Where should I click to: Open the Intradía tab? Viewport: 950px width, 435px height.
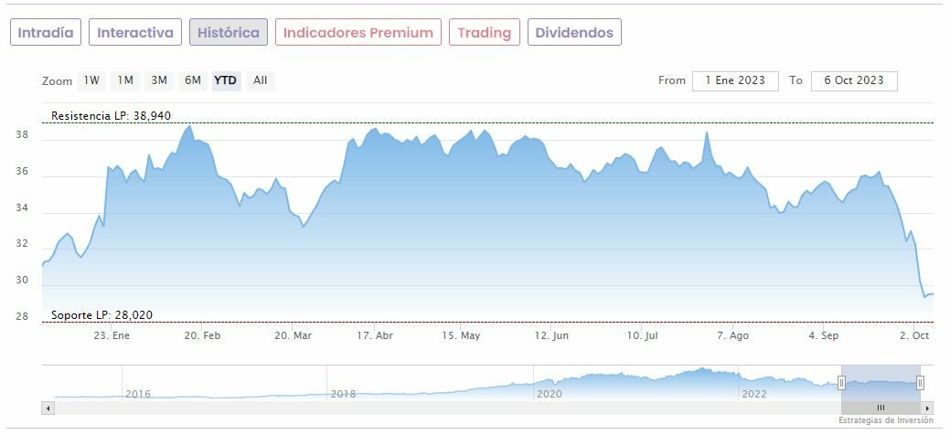click(46, 32)
